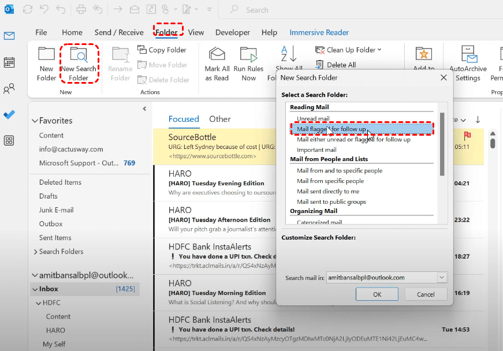Click the message list scrollbar up arrow

tap(493, 133)
